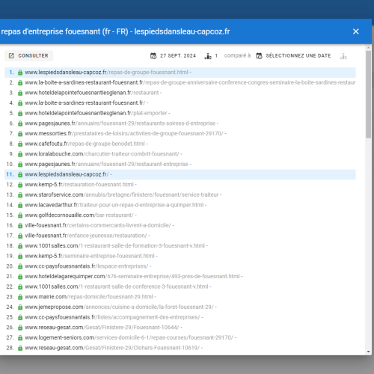Click green padlock icon on result 28
Screen dimensions: 374x374
(x=20, y=349)
